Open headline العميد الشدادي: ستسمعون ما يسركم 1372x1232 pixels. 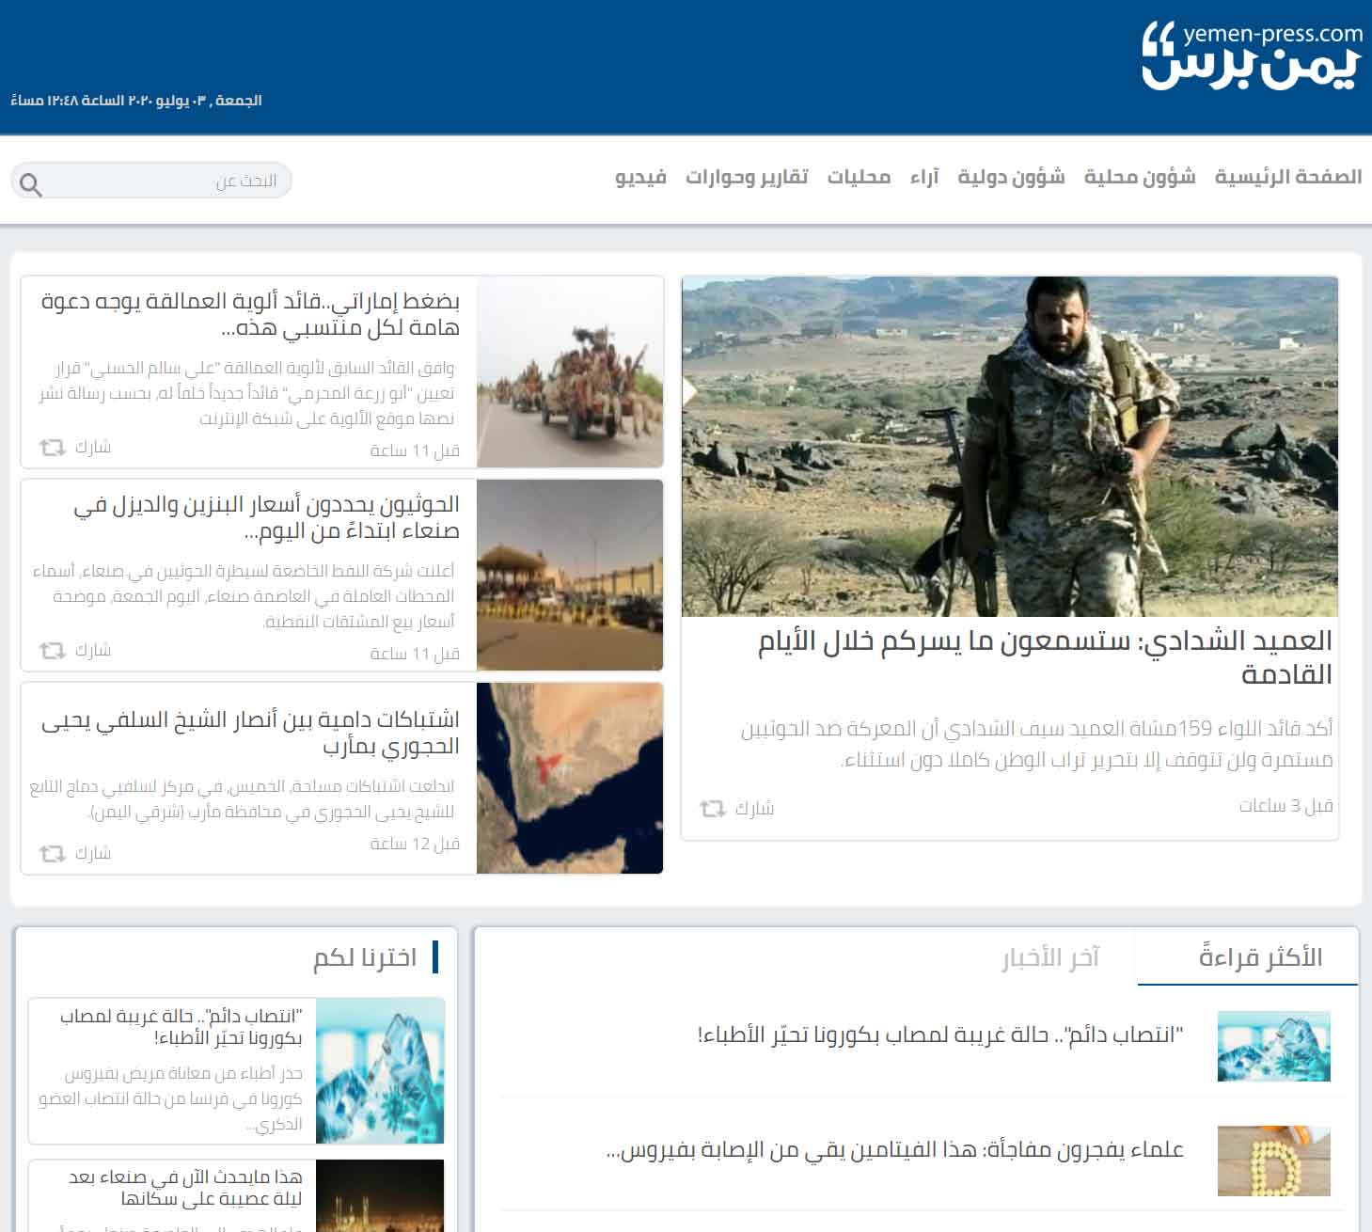[1045, 657]
